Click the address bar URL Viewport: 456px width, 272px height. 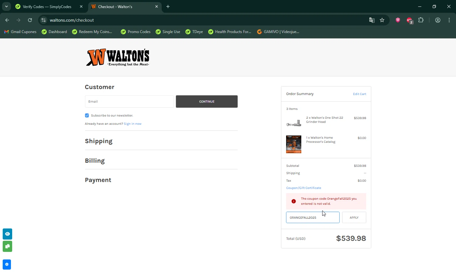pyautogui.click(x=72, y=20)
